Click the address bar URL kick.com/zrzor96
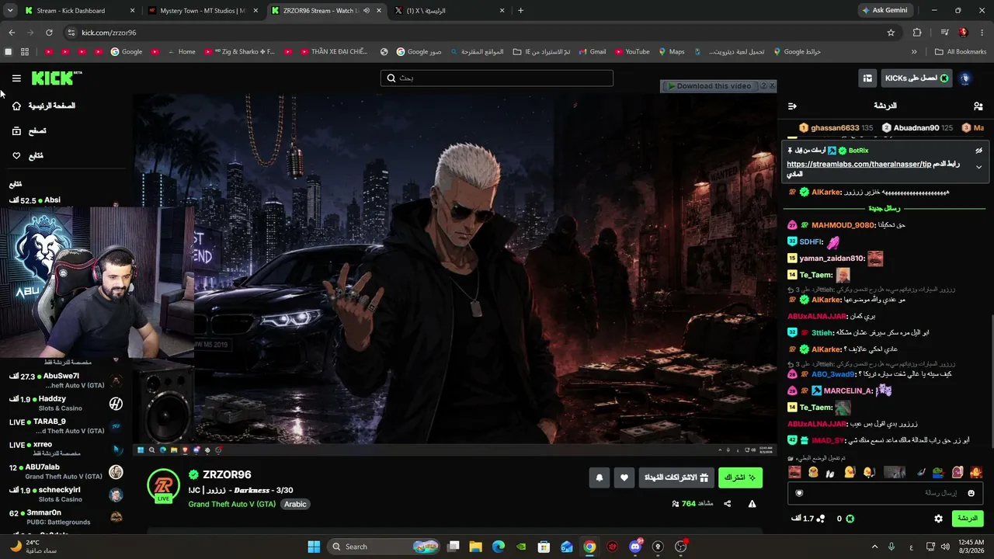The width and height of the screenshot is (994, 559). pos(109,33)
